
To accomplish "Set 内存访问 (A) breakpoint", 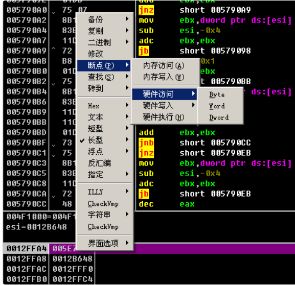I will point(165,65).
